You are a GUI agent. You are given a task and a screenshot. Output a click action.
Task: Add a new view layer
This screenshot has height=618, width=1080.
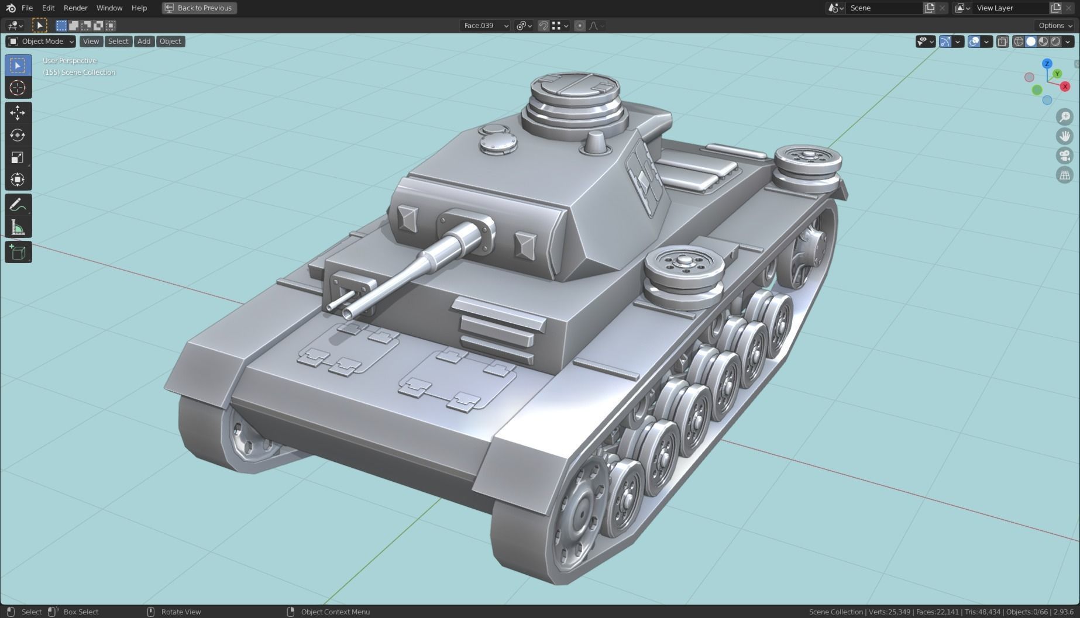pyautogui.click(x=1056, y=8)
